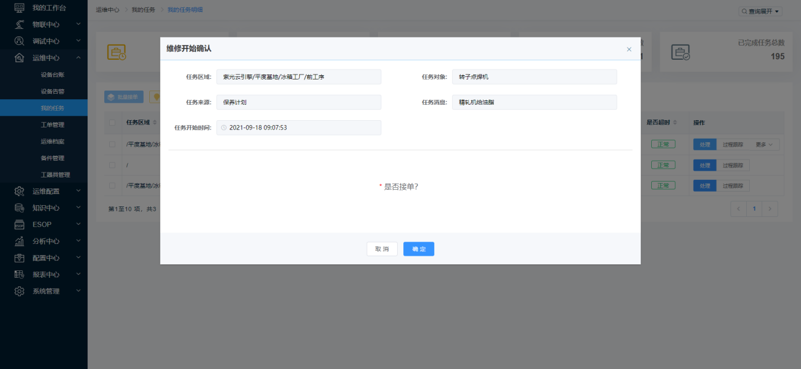801x369 pixels.
Task: Go to next page arrow in pagination
Action: tap(770, 209)
